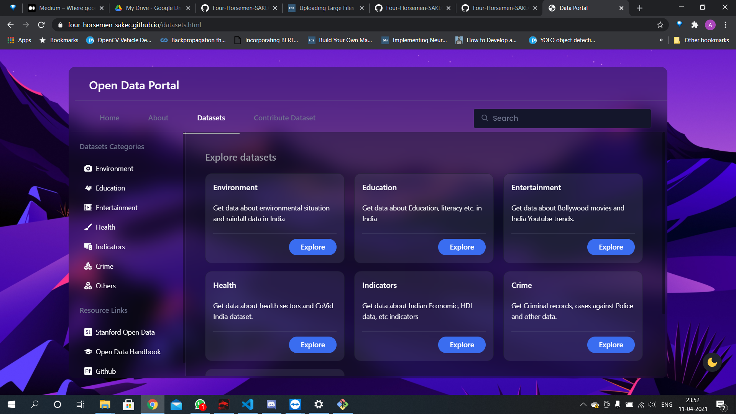Bookmark this page with star icon
Screen dimensions: 736x414
tap(660, 25)
